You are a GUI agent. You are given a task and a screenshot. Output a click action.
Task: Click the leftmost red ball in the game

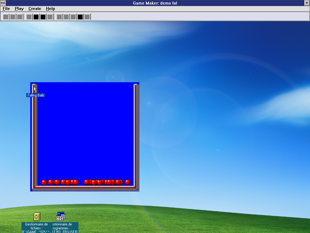tap(44, 182)
